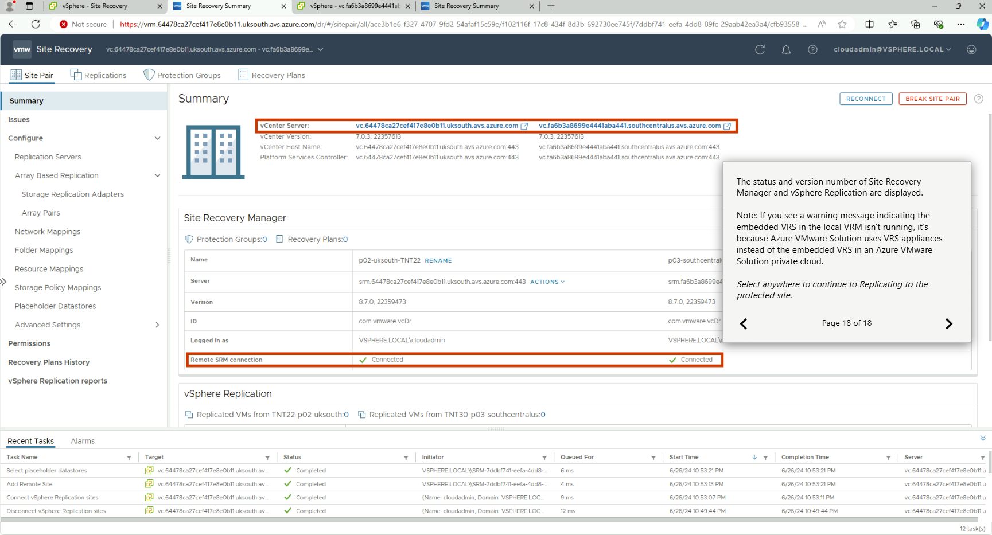Open the Copilot sidebar icon
Screen dimensions: 992x535
982,24
